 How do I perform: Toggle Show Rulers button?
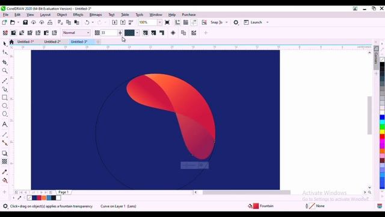click(177, 22)
